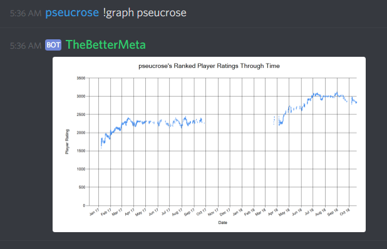This screenshot has height=249, width=387.
Task: Open TheBetterMeta bot profile from its name
Action: click(106, 45)
